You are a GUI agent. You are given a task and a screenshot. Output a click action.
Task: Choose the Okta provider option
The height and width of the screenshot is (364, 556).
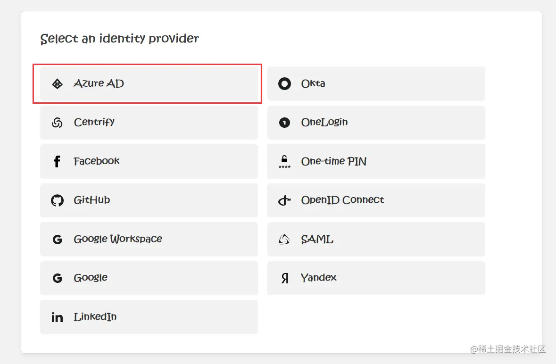376,84
